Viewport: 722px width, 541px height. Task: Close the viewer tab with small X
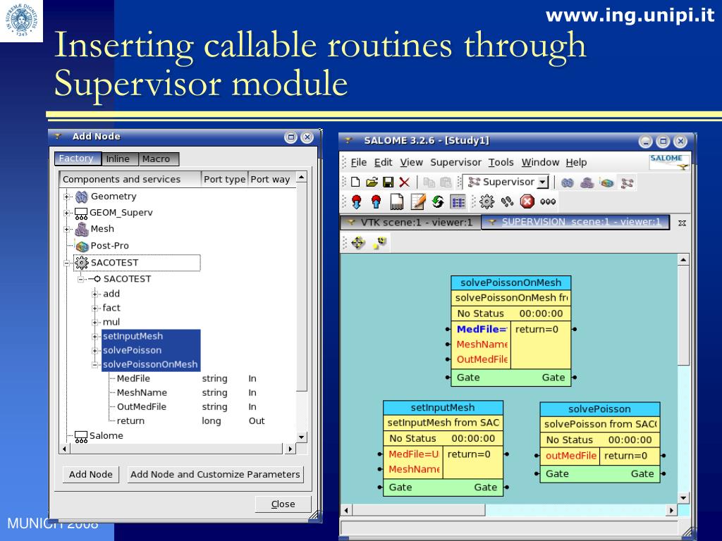tap(683, 223)
